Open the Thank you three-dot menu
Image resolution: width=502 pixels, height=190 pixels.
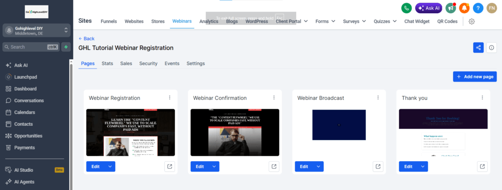[482, 97]
